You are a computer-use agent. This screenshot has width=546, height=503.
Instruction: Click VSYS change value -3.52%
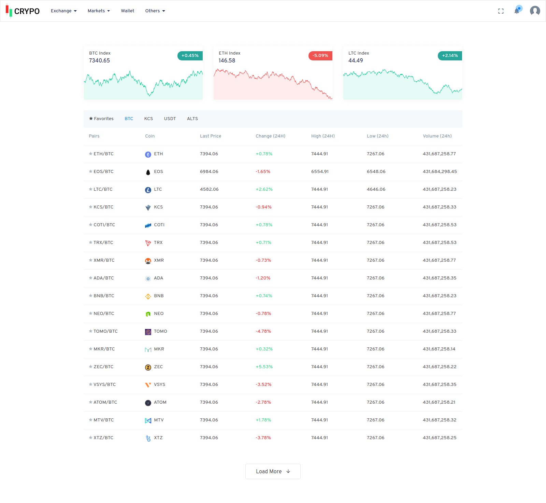point(263,385)
